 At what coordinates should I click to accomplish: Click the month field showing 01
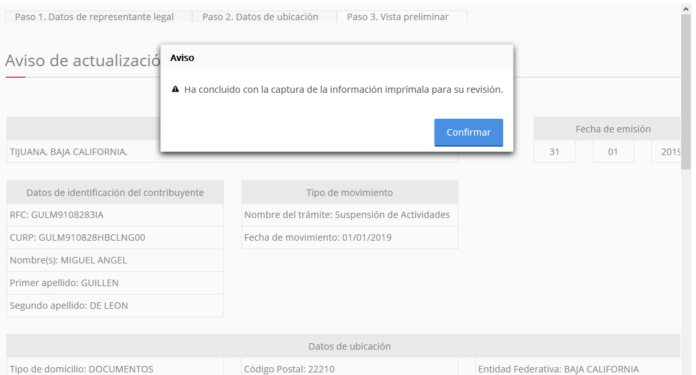pyautogui.click(x=613, y=152)
